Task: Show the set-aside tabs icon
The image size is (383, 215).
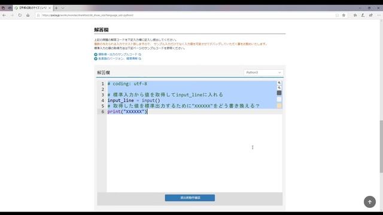Action: (x=3, y=8)
